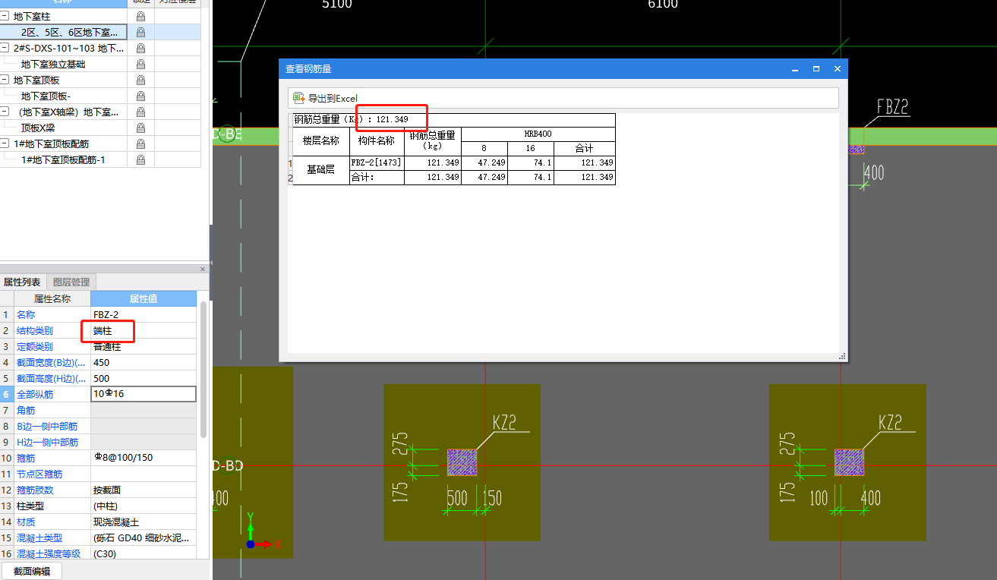Image resolution: width=997 pixels, height=580 pixels.
Task: Click the 柱类型 value (中柱)
Action: click(144, 506)
